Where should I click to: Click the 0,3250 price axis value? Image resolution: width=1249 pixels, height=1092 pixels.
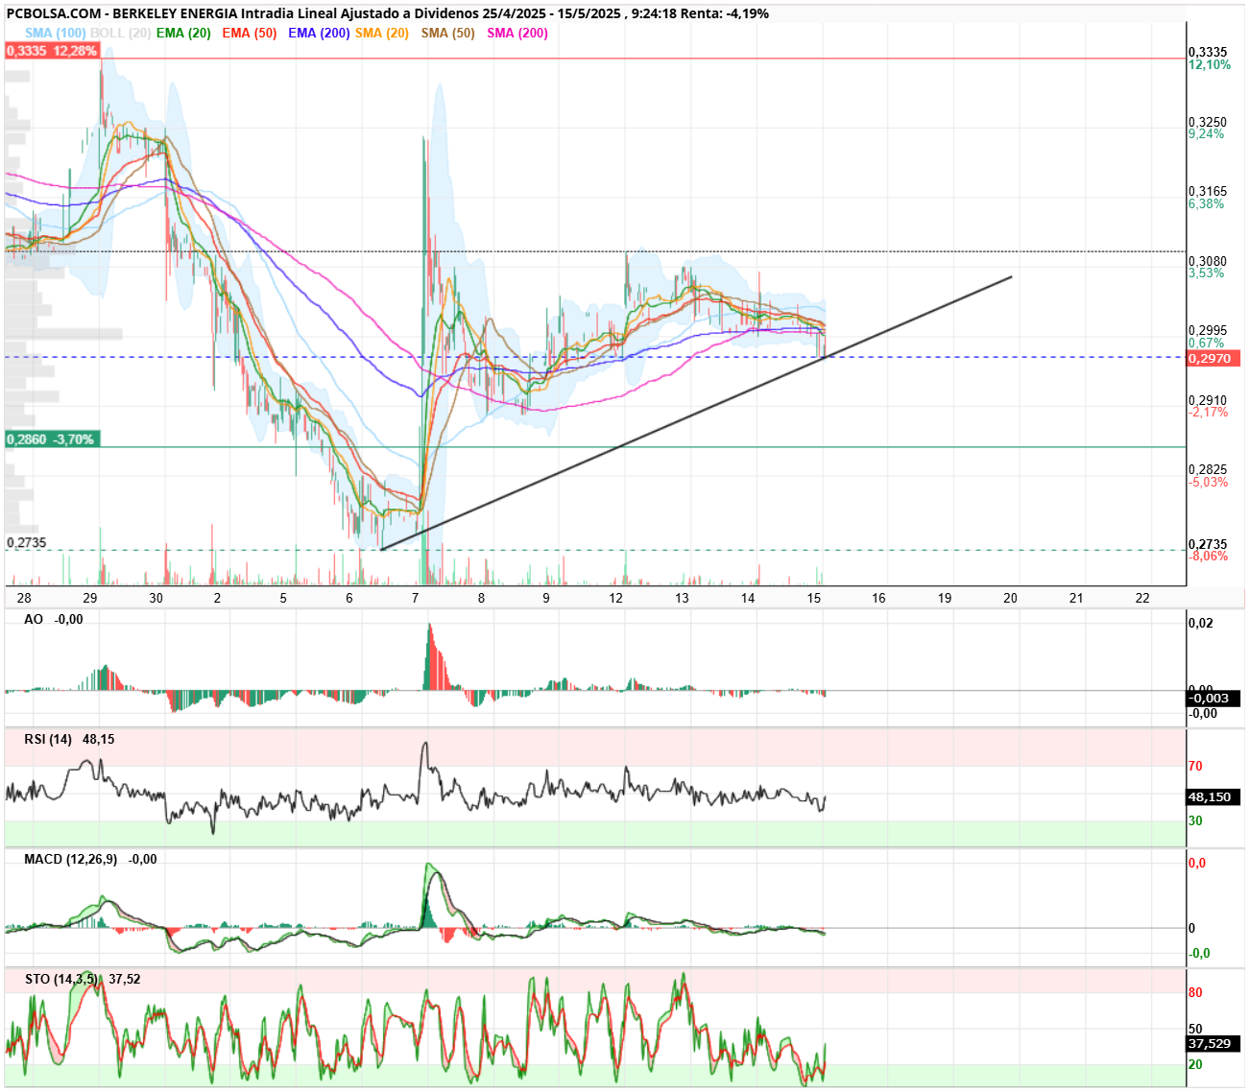(1208, 122)
